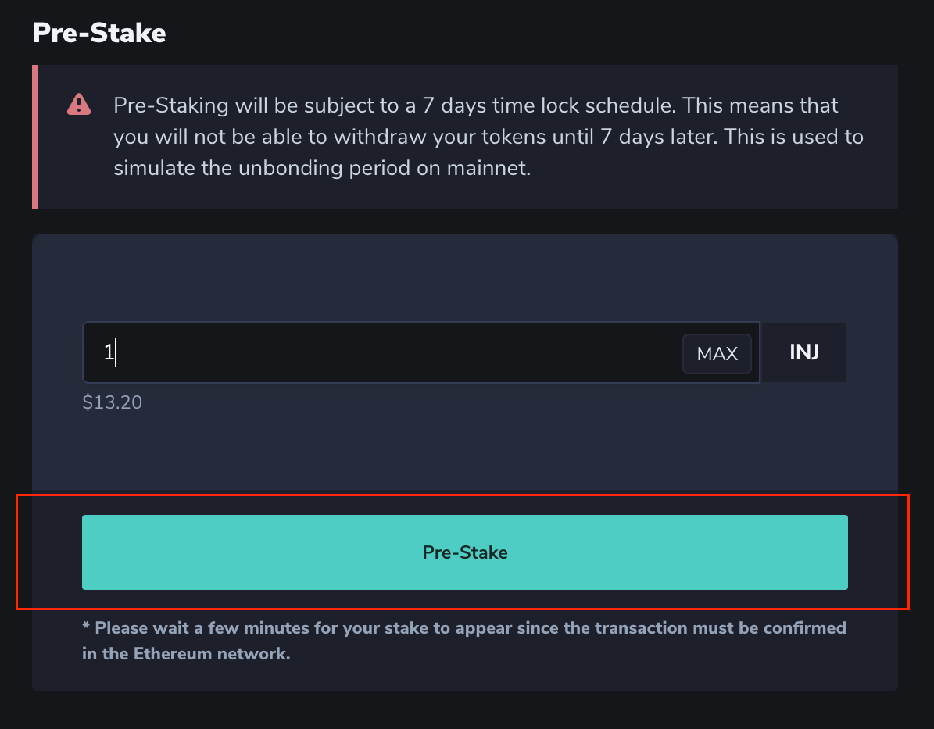This screenshot has height=729, width=934.
Task: Click the Ethereum network confirmation footnote
Action: click(x=464, y=641)
